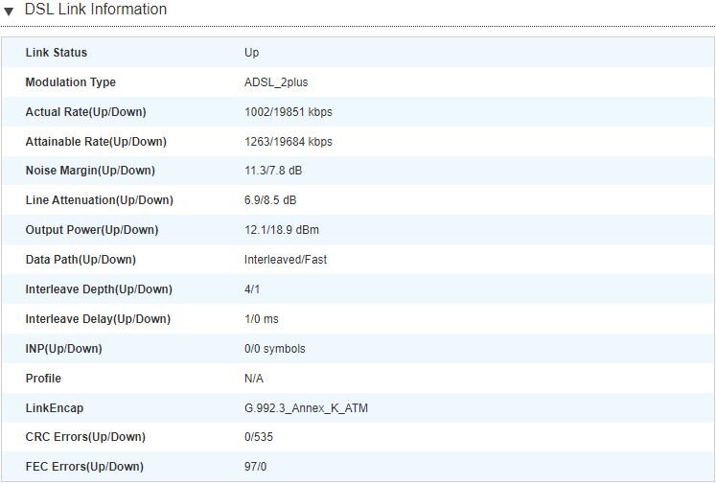Select the Data Path(Up/Down) label

81,260
